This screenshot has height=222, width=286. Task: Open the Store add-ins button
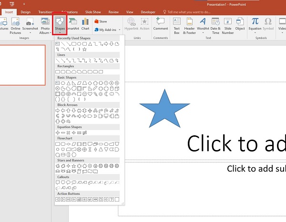click(101, 21)
